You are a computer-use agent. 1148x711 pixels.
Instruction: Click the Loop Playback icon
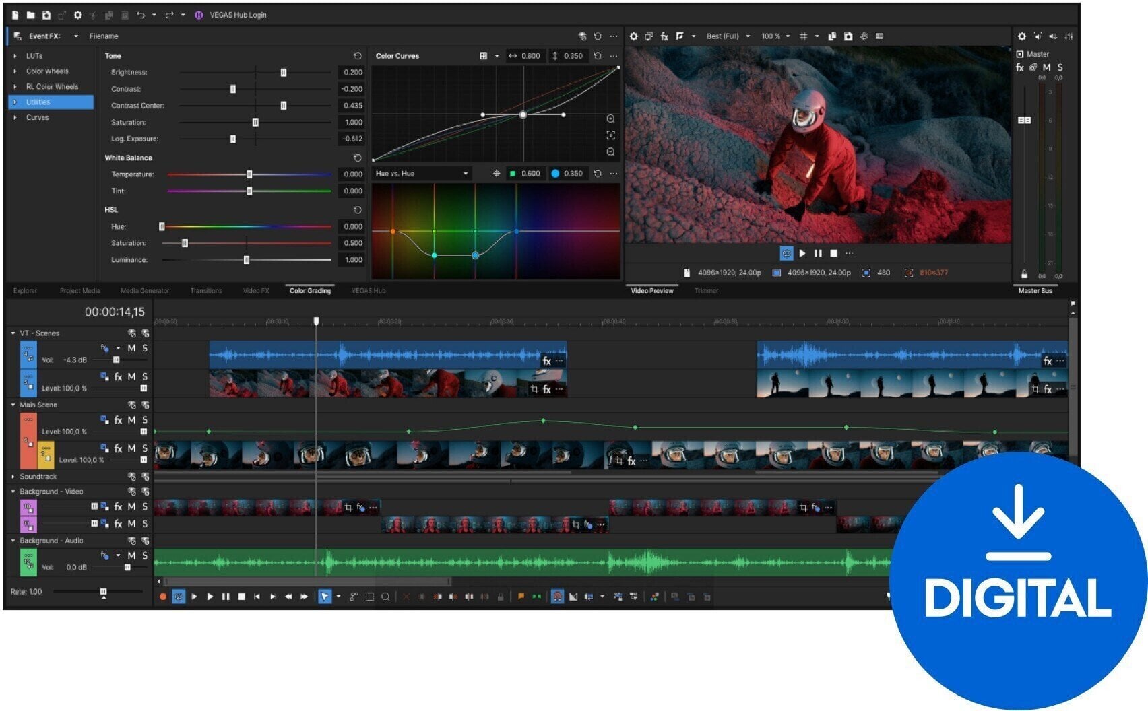177,596
